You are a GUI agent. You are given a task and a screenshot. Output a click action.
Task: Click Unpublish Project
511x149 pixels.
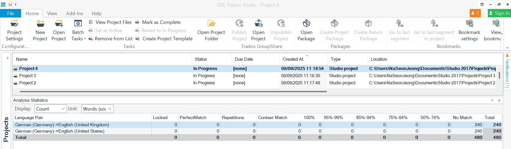281,30
